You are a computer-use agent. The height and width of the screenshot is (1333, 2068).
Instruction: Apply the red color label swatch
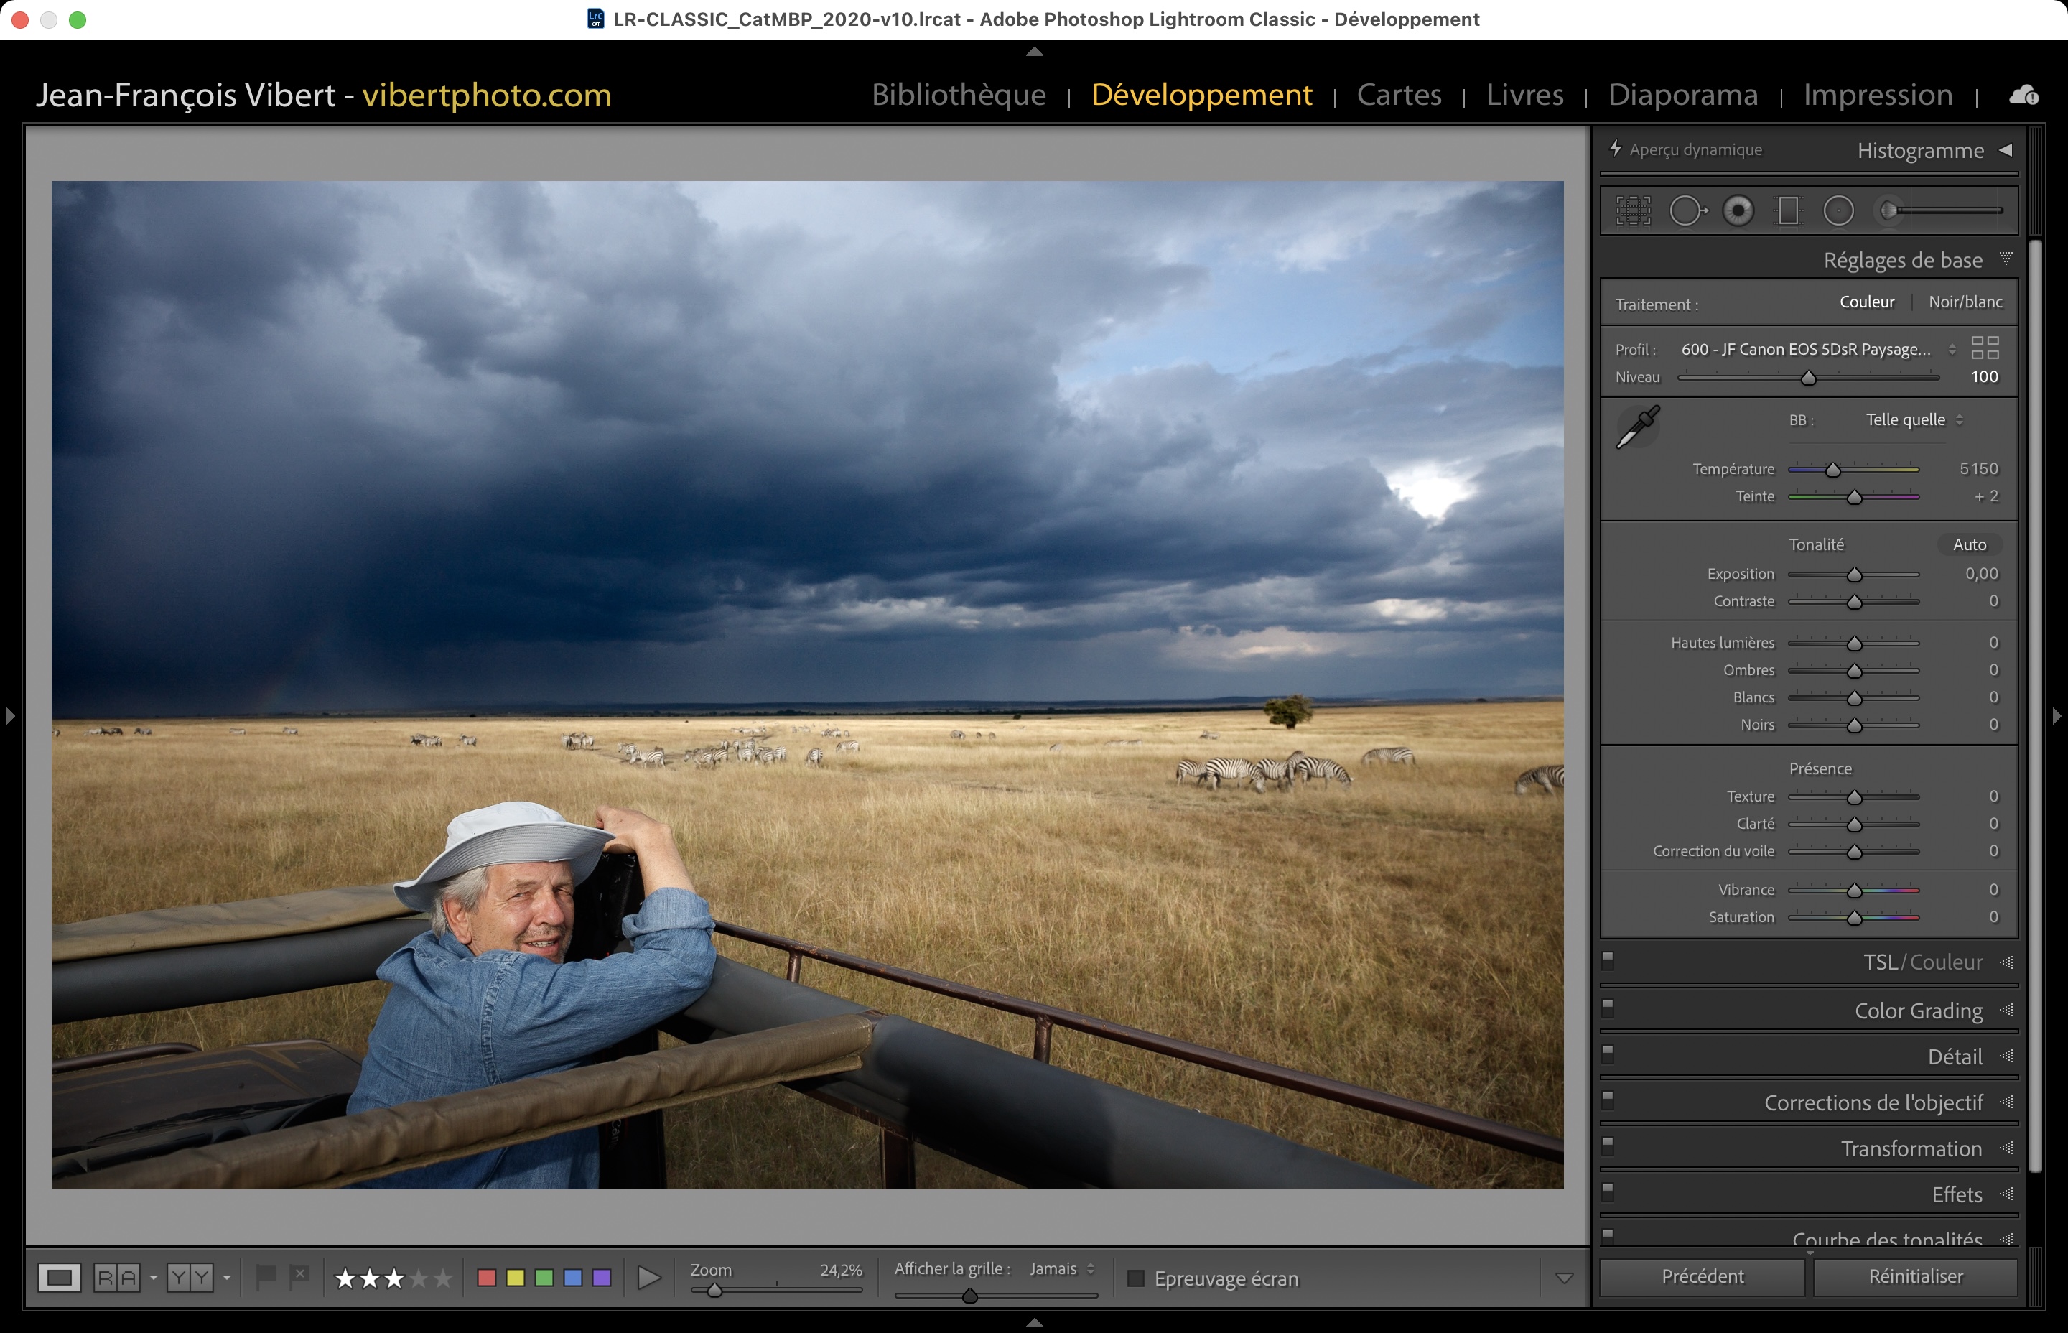[x=486, y=1278]
